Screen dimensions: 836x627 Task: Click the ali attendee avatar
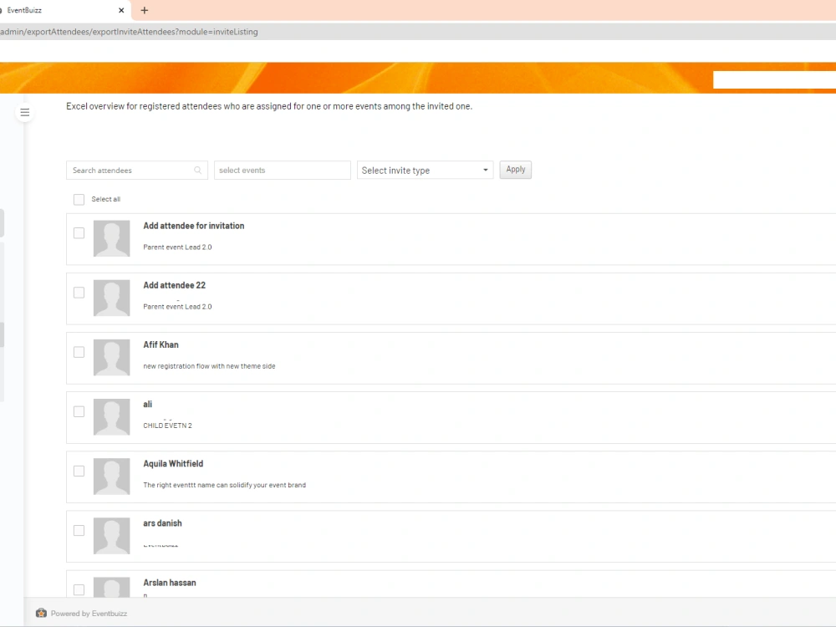point(111,417)
